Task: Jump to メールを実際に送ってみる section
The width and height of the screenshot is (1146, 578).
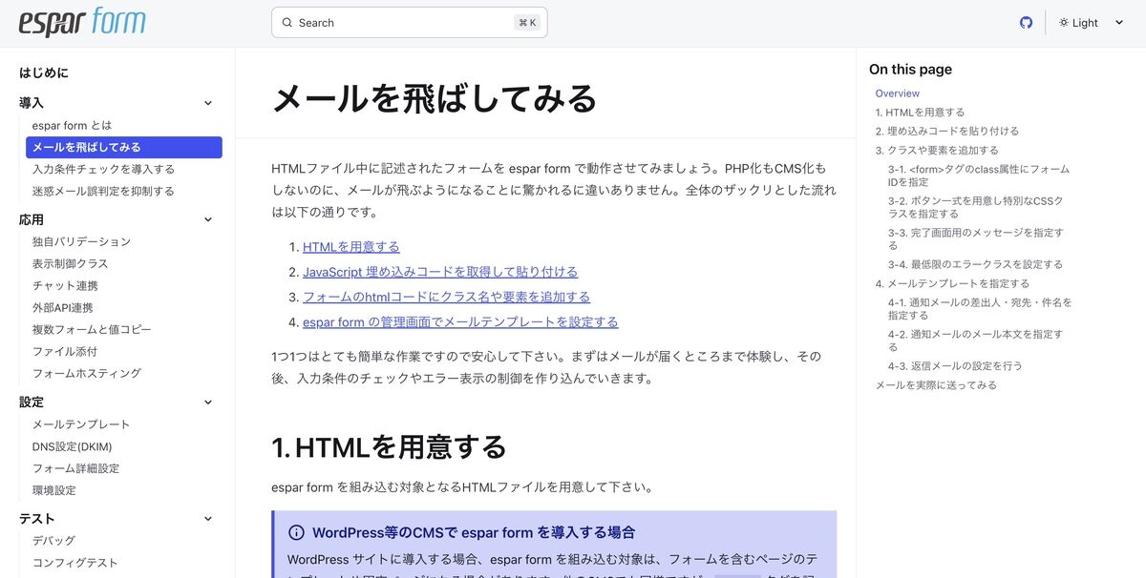Action: pos(936,385)
